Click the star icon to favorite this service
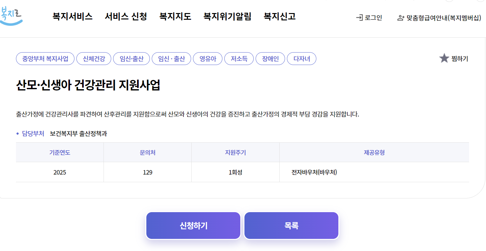This screenshot has height=251, width=486. [444, 58]
